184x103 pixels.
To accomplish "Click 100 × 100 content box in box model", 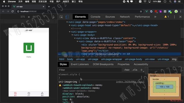I will click(164, 87).
